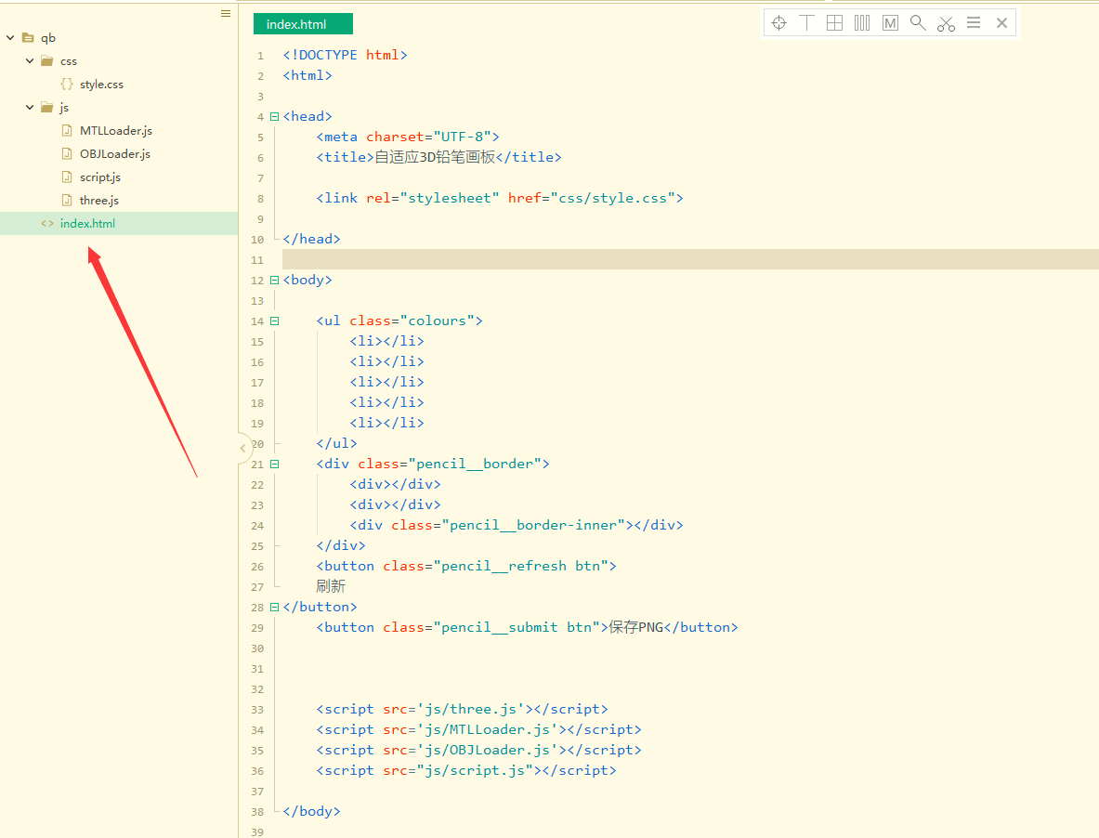The image size is (1099, 838).
Task: Switch to the index.html editor tab
Action: (303, 24)
